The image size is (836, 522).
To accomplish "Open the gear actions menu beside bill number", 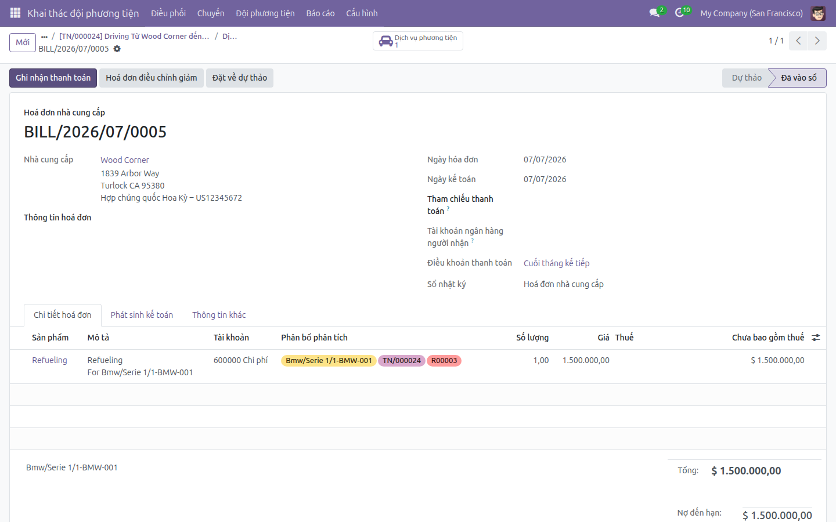I will click(x=117, y=49).
